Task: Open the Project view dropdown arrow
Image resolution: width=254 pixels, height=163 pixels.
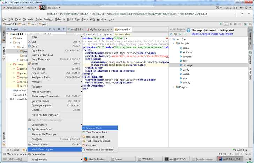Action: click(x=25, y=29)
